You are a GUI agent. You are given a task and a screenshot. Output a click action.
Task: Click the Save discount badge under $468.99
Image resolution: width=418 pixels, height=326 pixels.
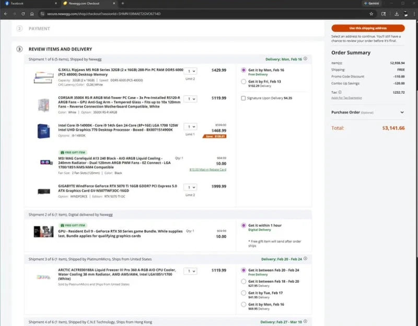pos(215,137)
